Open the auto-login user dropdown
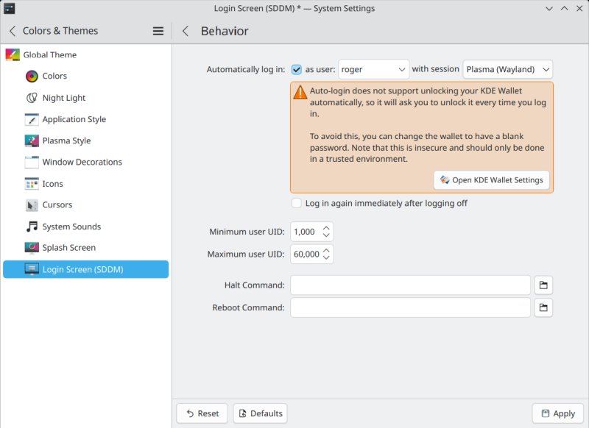Screen dimensions: 589x428 pos(374,70)
